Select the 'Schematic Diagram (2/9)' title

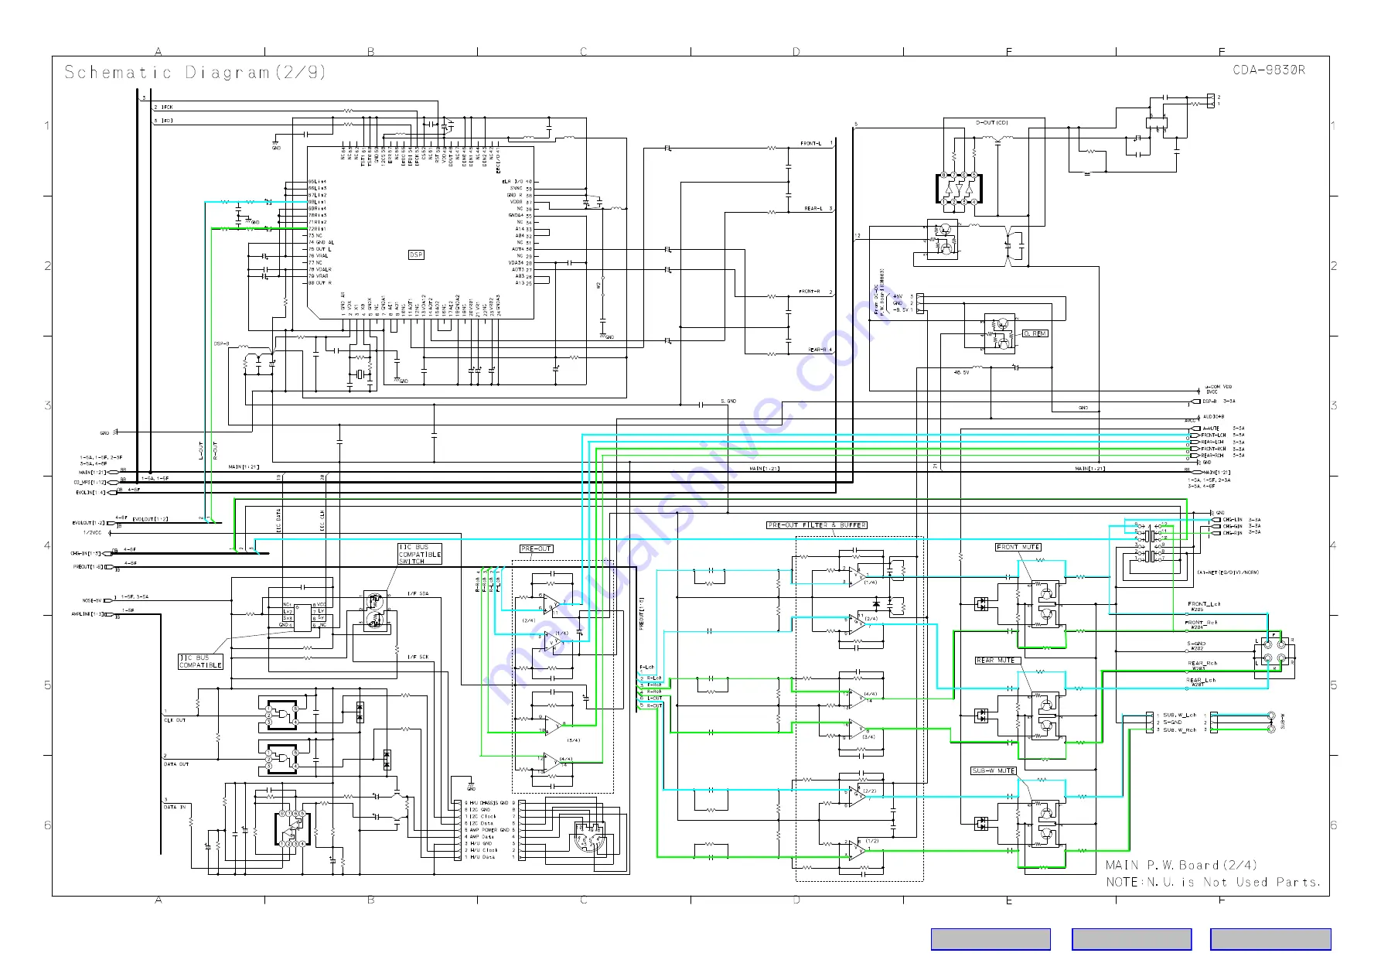195,72
